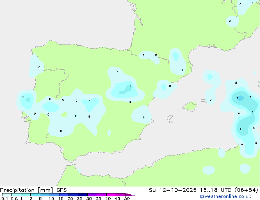The width and height of the screenshot is (260, 200).
Task: Click the Ibiza island outline
Action: [170, 118]
